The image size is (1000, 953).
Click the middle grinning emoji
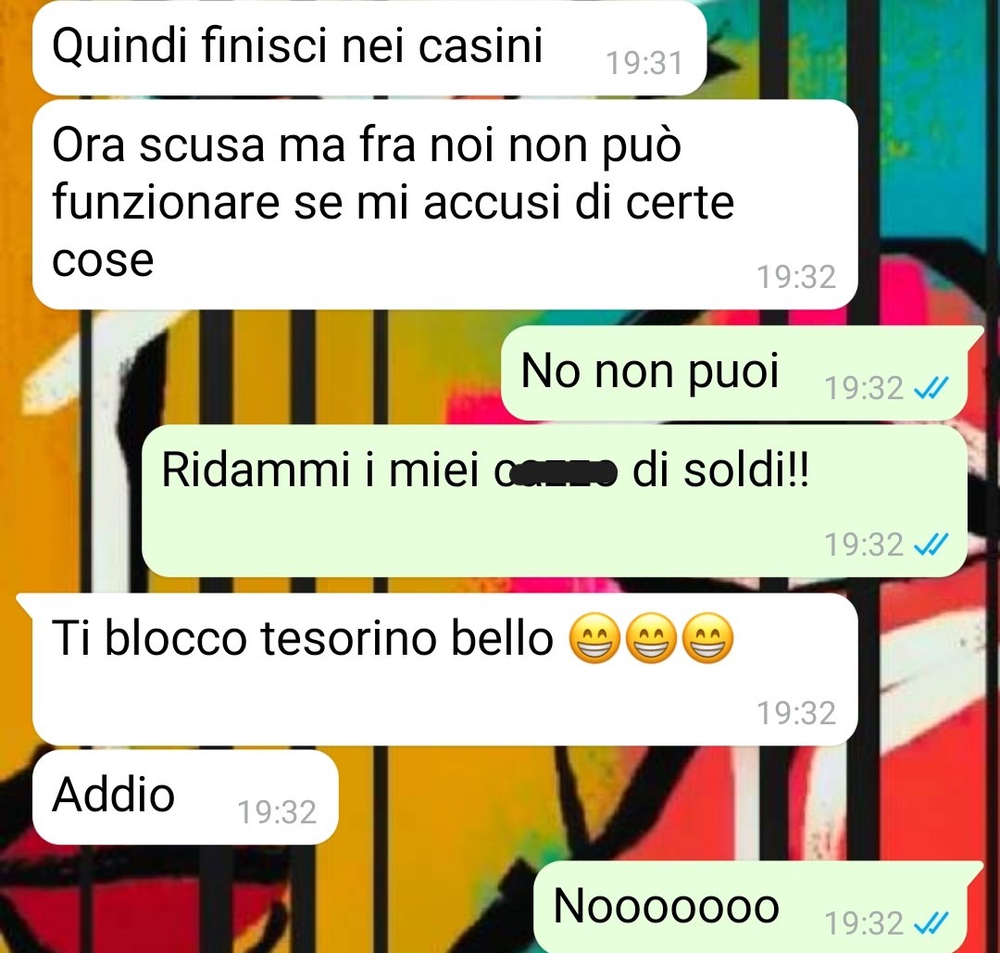click(x=651, y=638)
